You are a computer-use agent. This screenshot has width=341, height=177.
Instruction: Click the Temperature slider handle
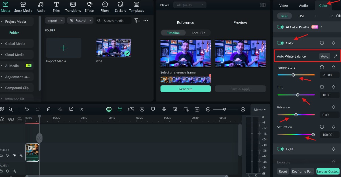pos(293,75)
